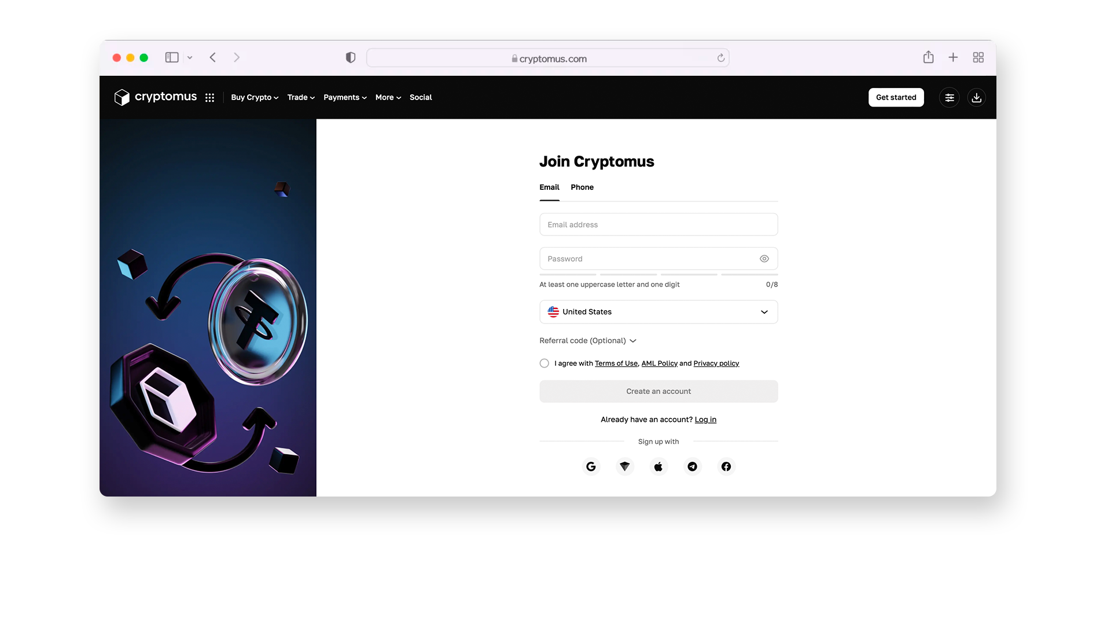Click the Tonkeeper diamond sign-up icon
1111x625 pixels.
pos(625,466)
